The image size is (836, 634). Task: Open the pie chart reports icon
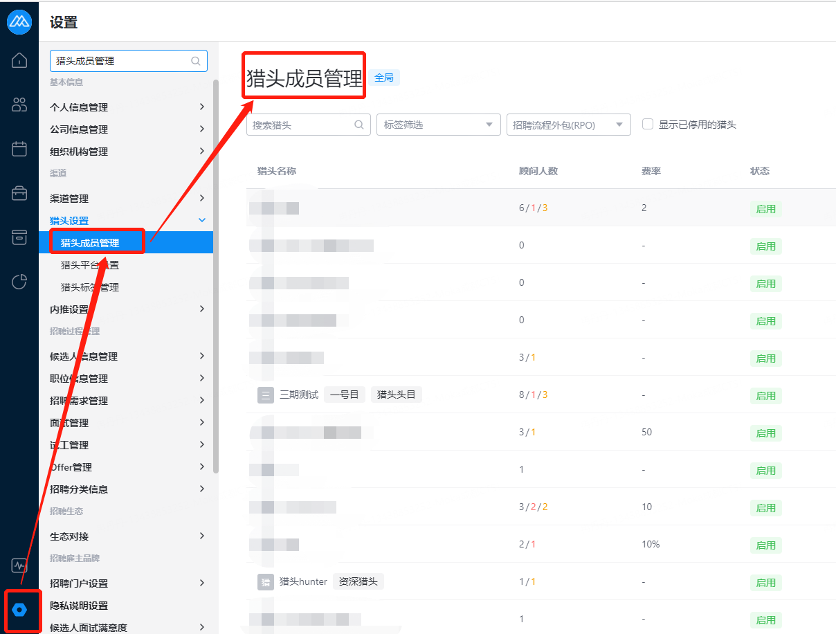pos(19,282)
